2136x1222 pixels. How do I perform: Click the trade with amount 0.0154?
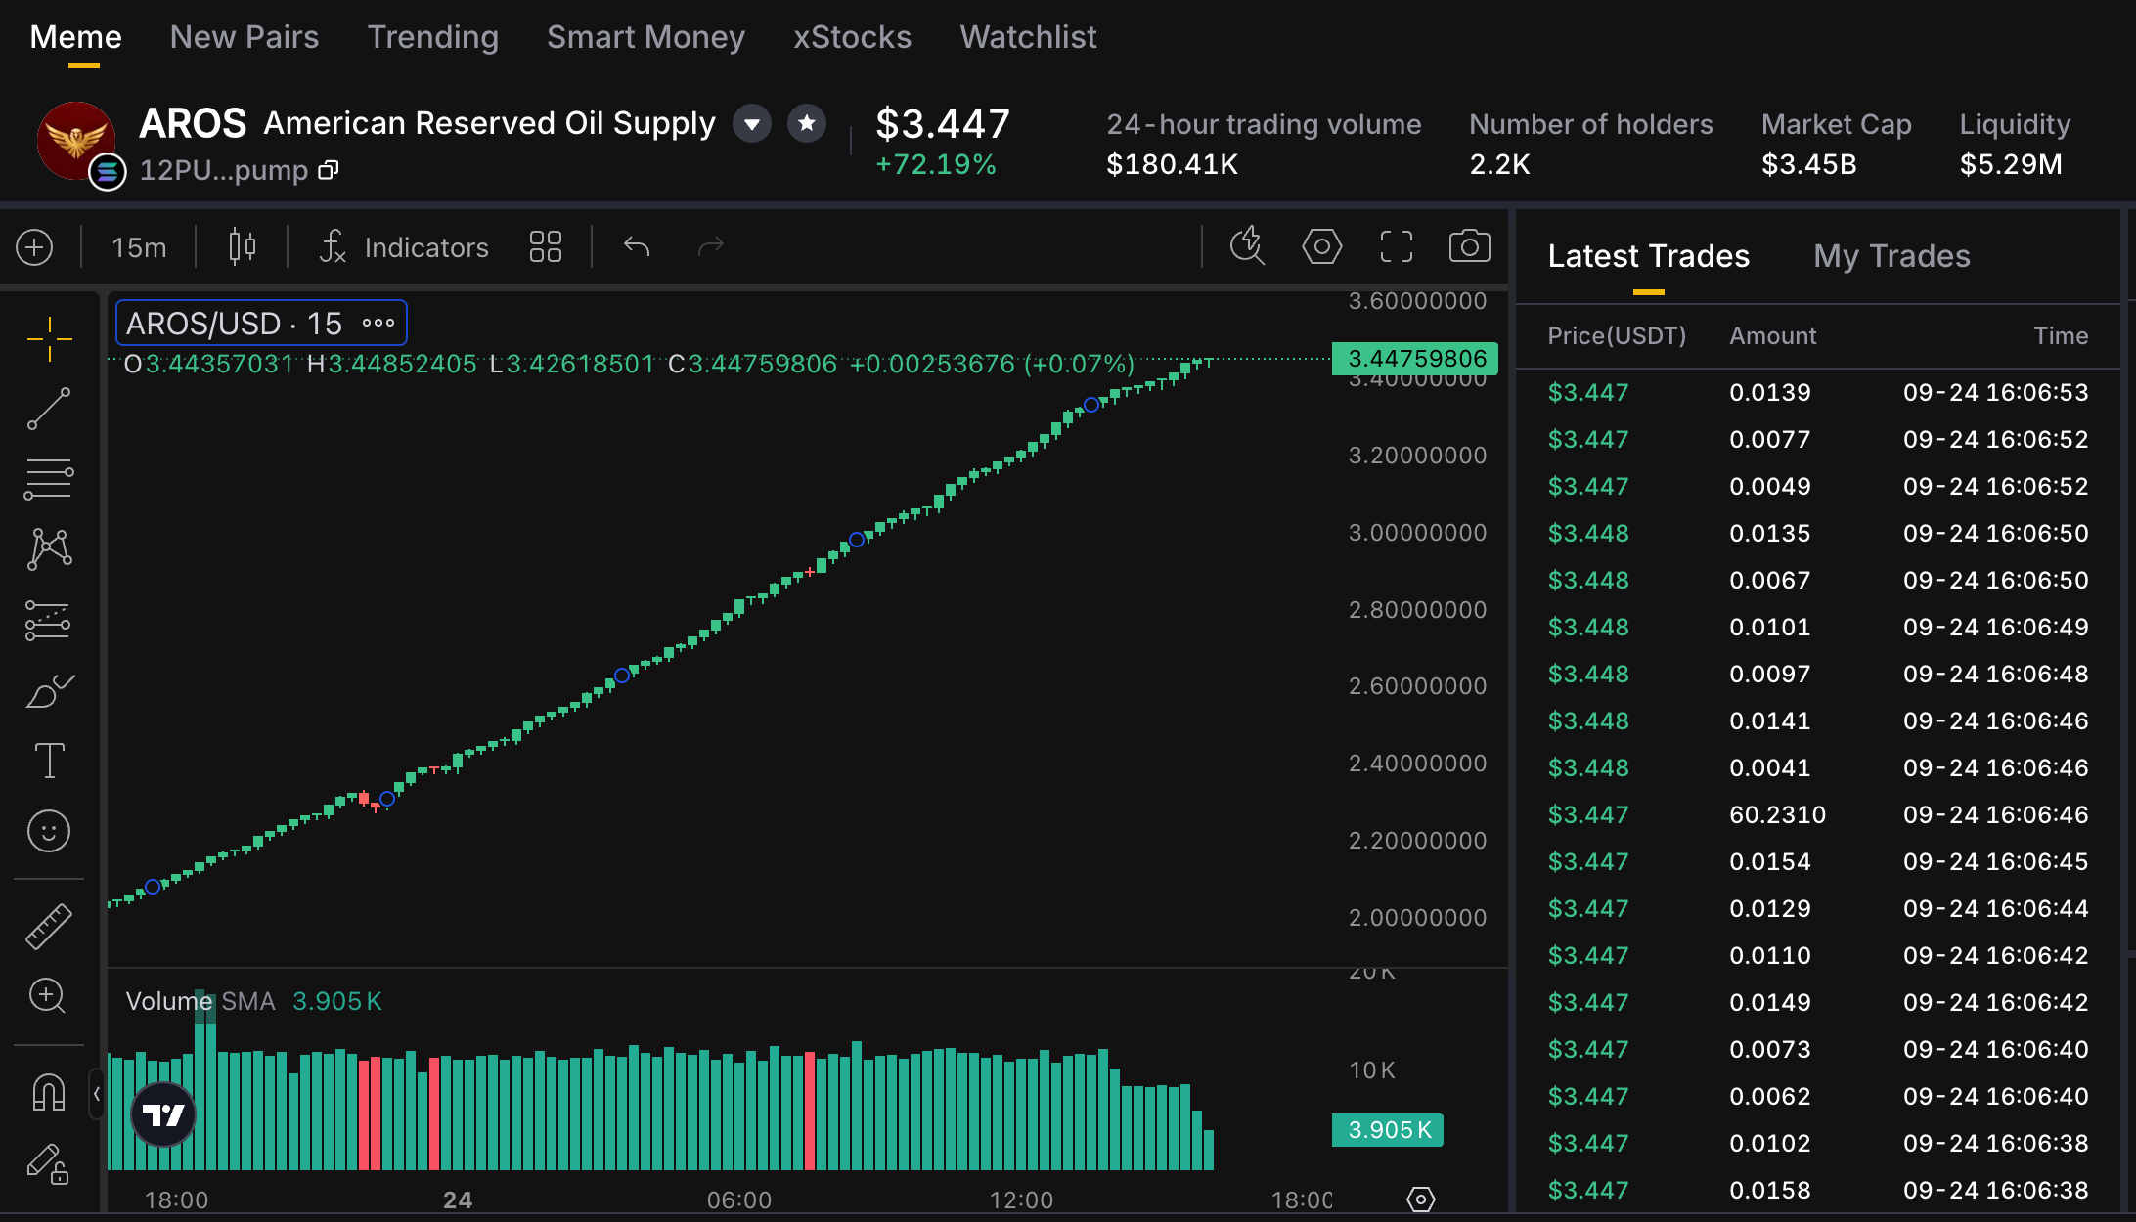1818,861
